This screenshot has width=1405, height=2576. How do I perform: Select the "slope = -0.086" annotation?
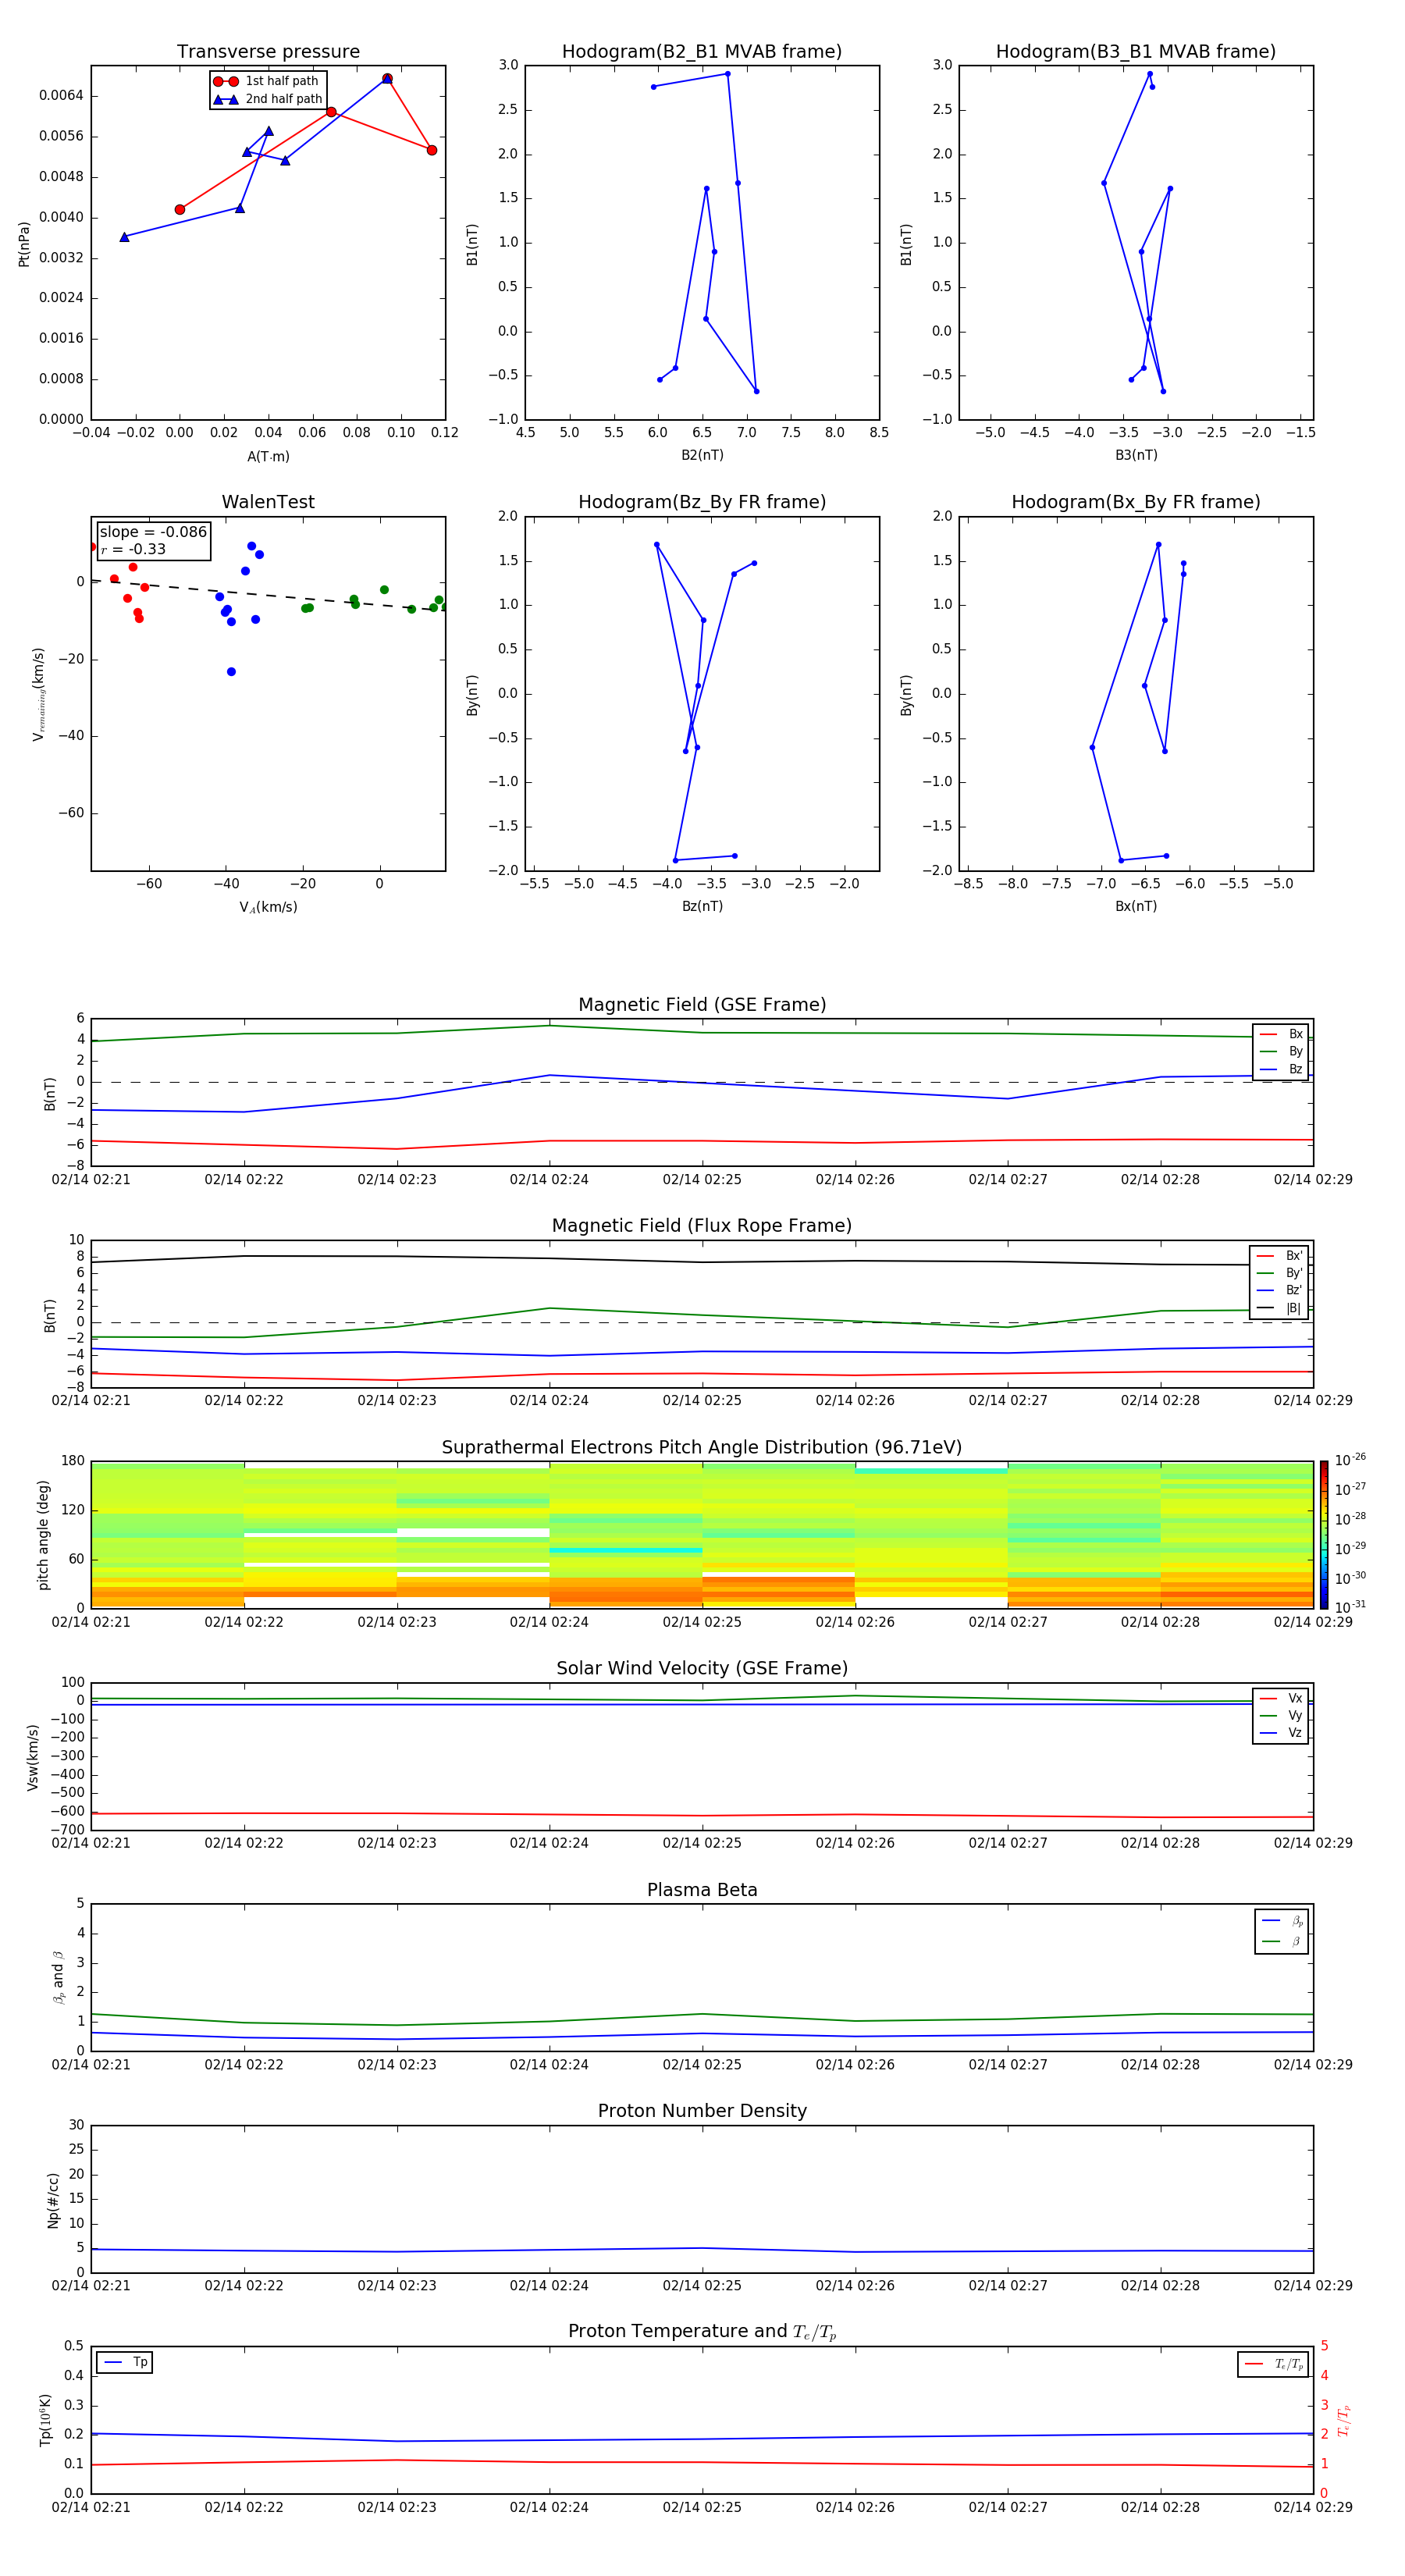point(153,532)
